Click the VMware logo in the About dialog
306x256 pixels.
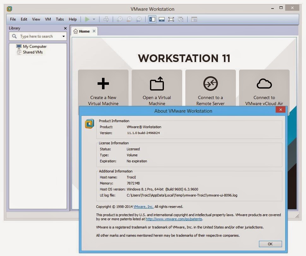90,124
